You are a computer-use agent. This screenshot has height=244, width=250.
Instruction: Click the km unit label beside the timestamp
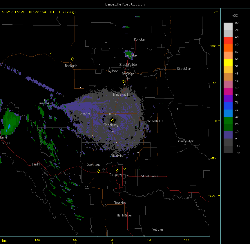click(x=216, y=12)
